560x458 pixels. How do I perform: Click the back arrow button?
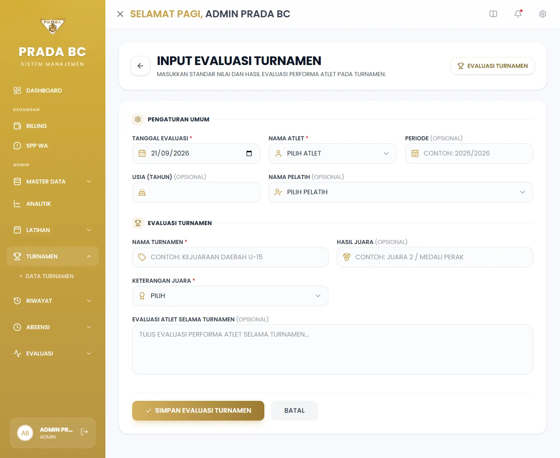tap(140, 66)
